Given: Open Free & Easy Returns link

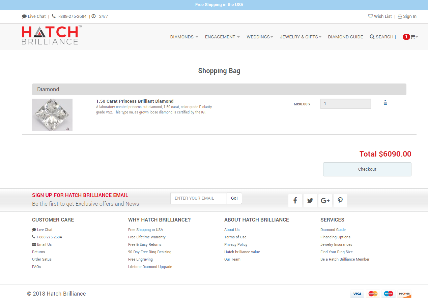Looking at the screenshot, I should (145, 244).
